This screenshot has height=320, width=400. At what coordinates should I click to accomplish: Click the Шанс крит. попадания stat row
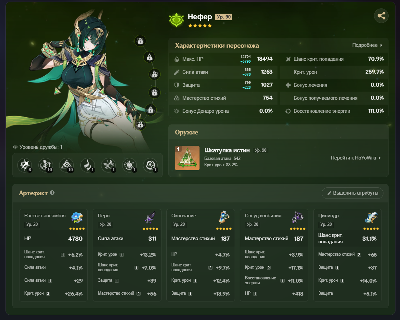[334, 59]
